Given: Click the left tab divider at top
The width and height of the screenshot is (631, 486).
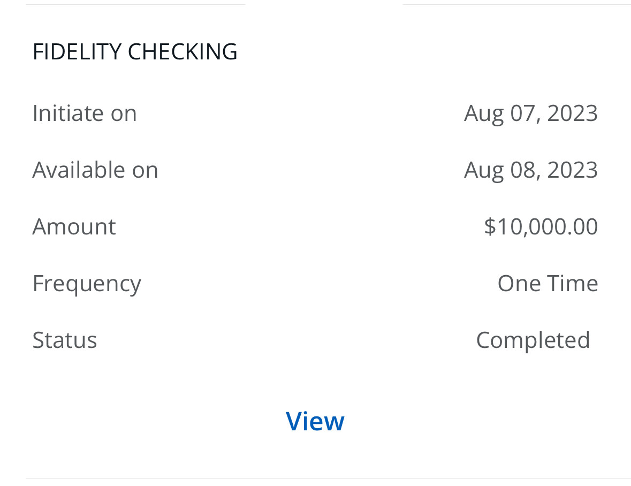Looking at the screenshot, I should tap(135, 5).
